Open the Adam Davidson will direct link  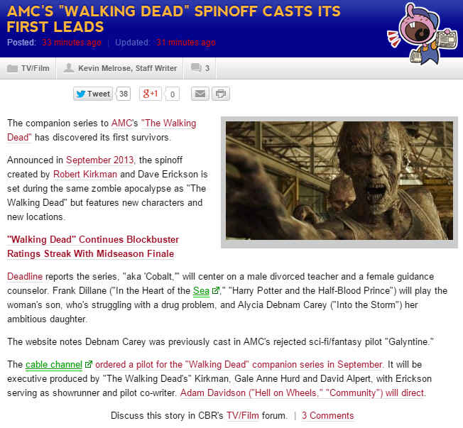[x=303, y=393]
